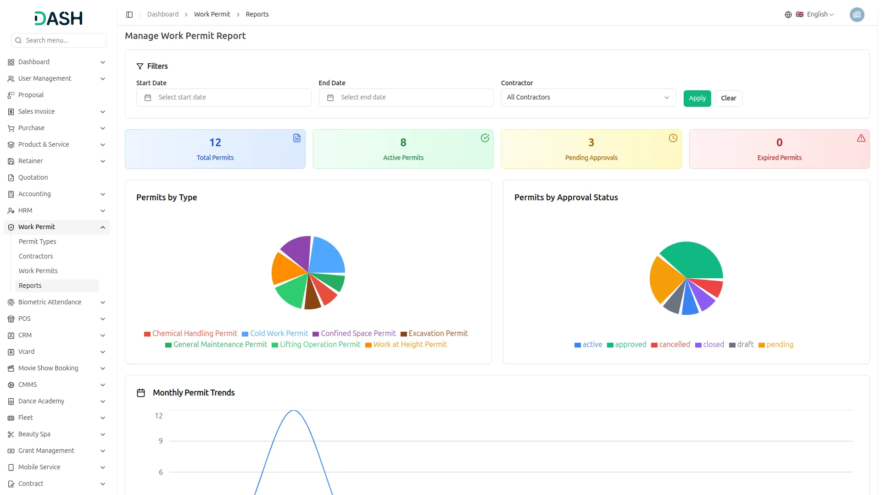Toggle the sidebar panel icon

129,15
